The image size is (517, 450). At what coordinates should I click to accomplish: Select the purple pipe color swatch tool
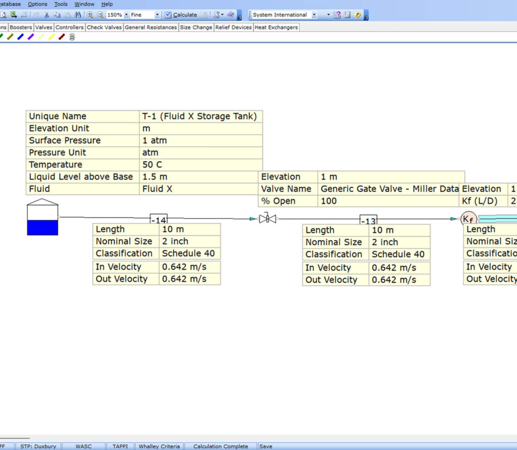tap(31, 36)
